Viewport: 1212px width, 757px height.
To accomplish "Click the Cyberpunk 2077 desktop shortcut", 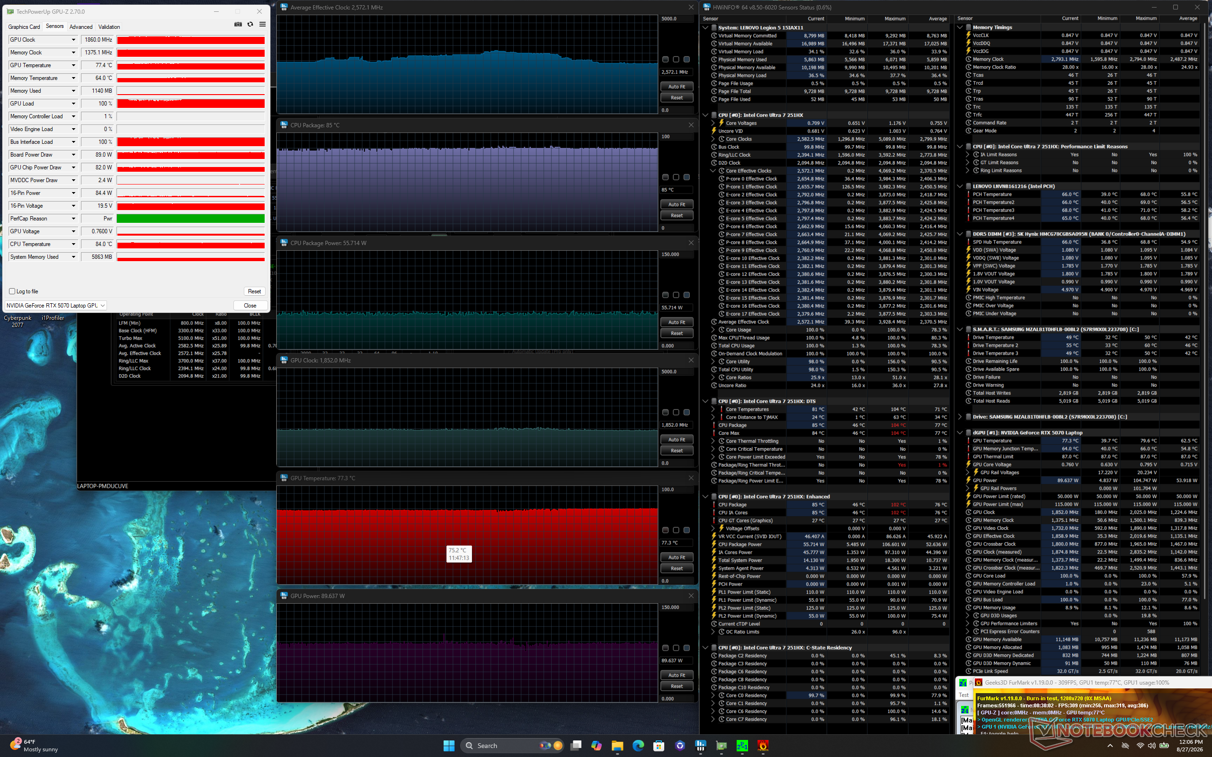I will (x=18, y=321).
